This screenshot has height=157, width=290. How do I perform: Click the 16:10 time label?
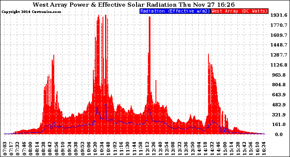[x=257, y=148]
